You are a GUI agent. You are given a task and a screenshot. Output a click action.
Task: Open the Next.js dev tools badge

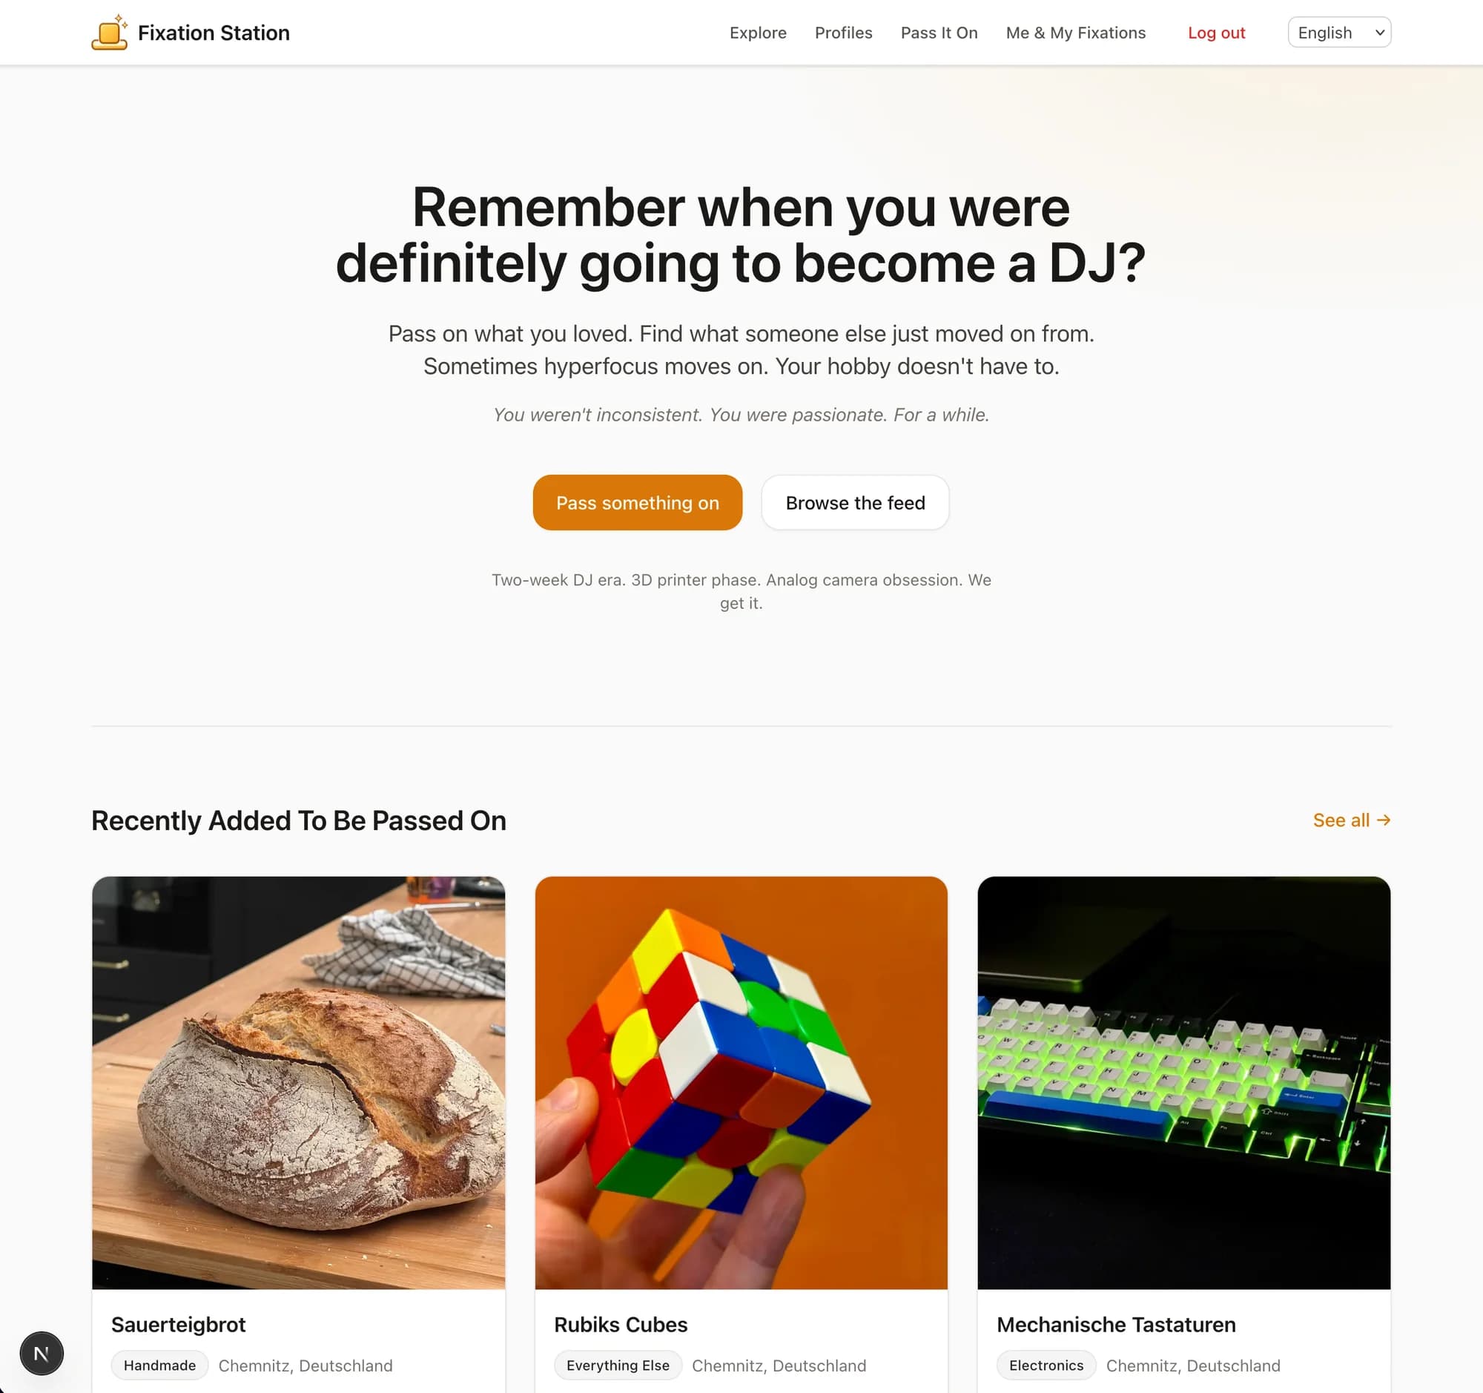(x=42, y=1353)
